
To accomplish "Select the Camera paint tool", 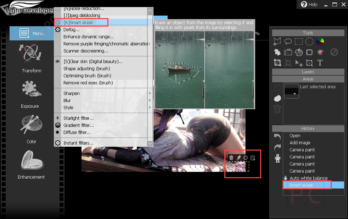I will (288, 52).
